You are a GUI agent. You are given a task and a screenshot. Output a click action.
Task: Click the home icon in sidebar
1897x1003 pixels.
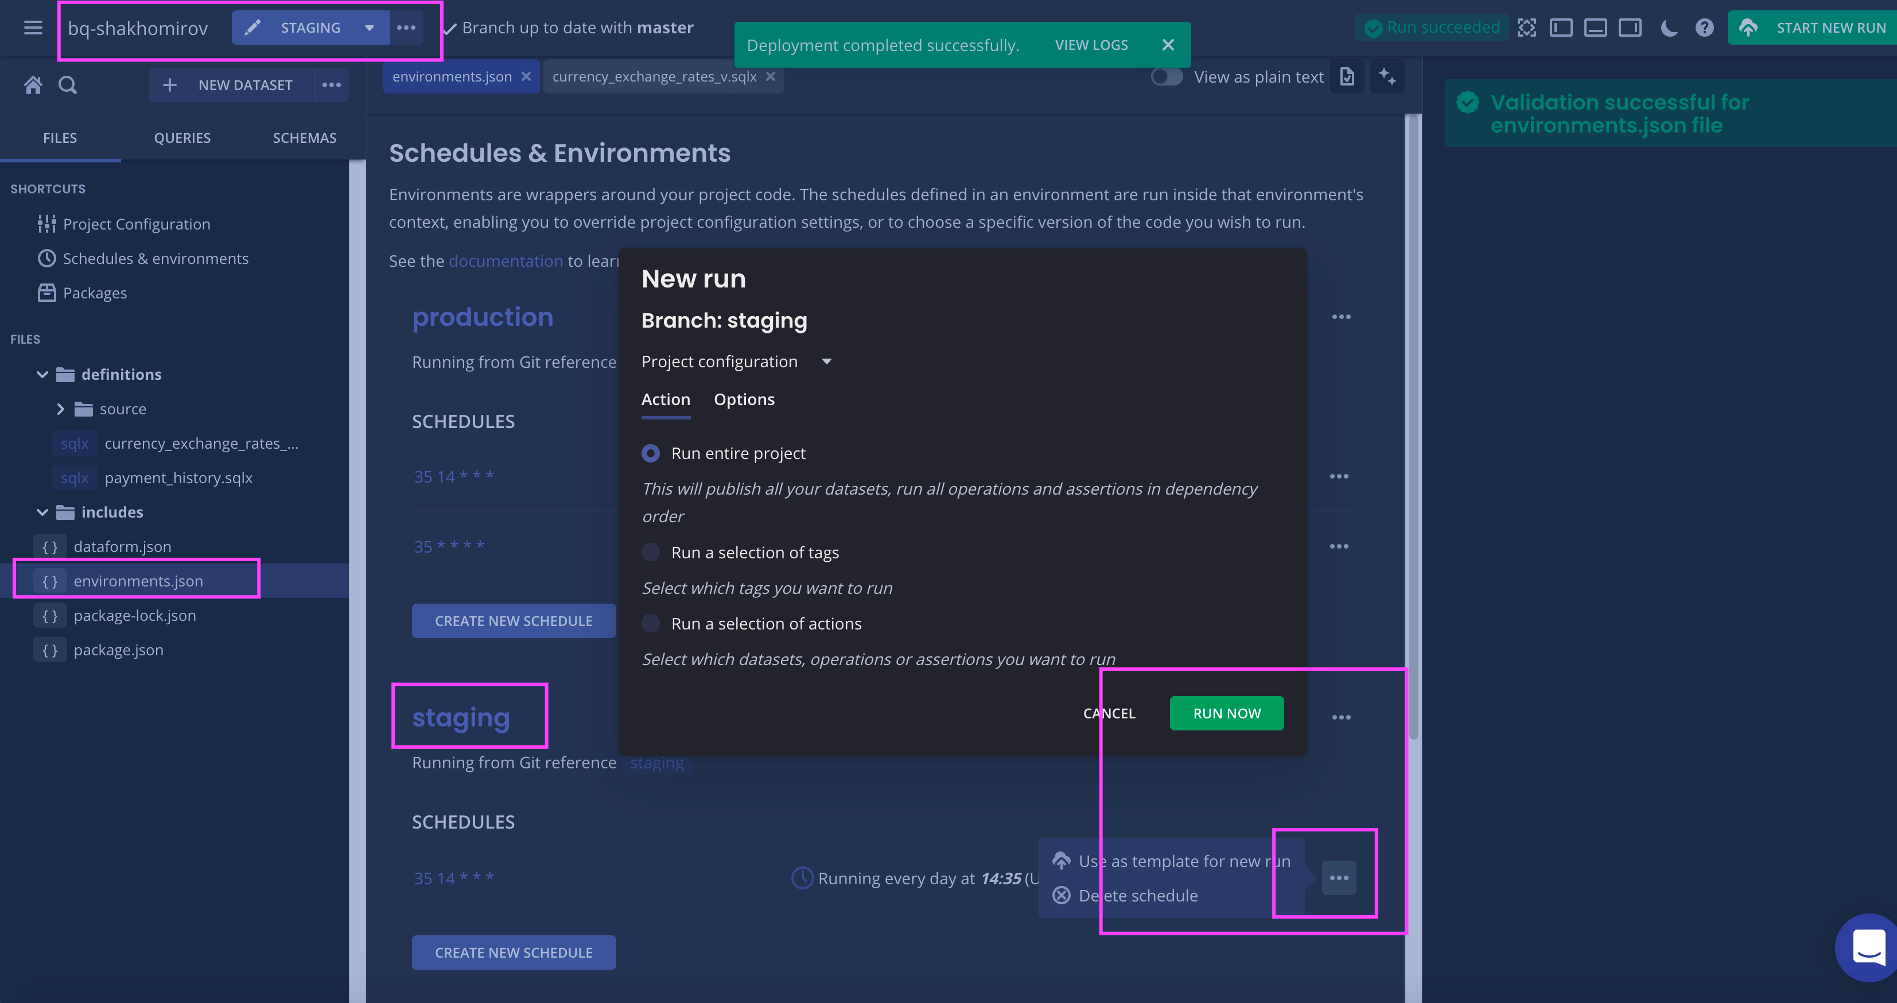tap(32, 85)
